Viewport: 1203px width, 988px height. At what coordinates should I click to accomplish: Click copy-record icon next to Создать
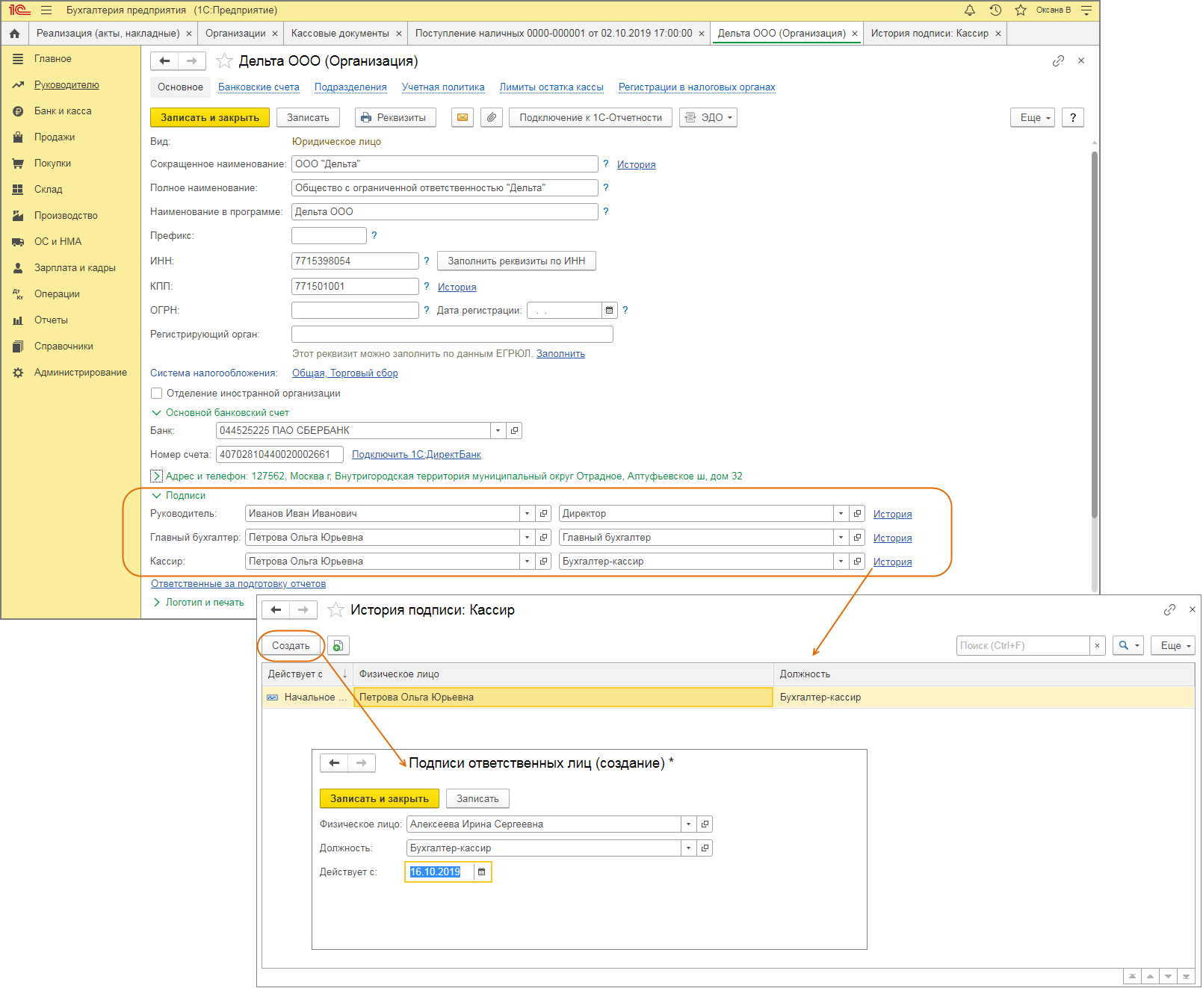coord(338,646)
